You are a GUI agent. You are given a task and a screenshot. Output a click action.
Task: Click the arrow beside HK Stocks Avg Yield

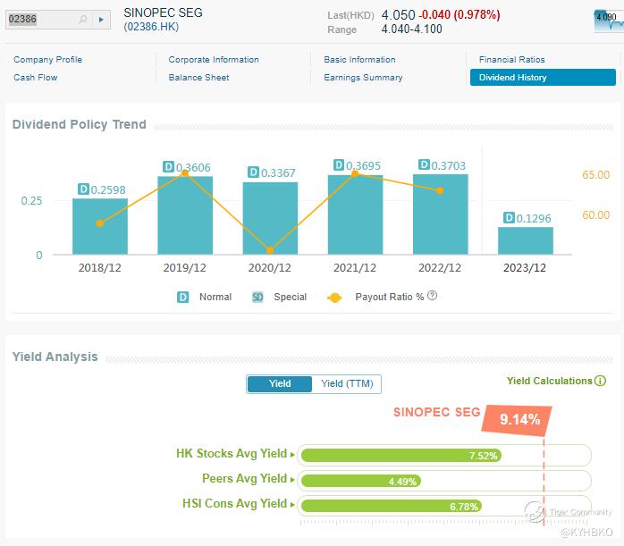(x=292, y=455)
